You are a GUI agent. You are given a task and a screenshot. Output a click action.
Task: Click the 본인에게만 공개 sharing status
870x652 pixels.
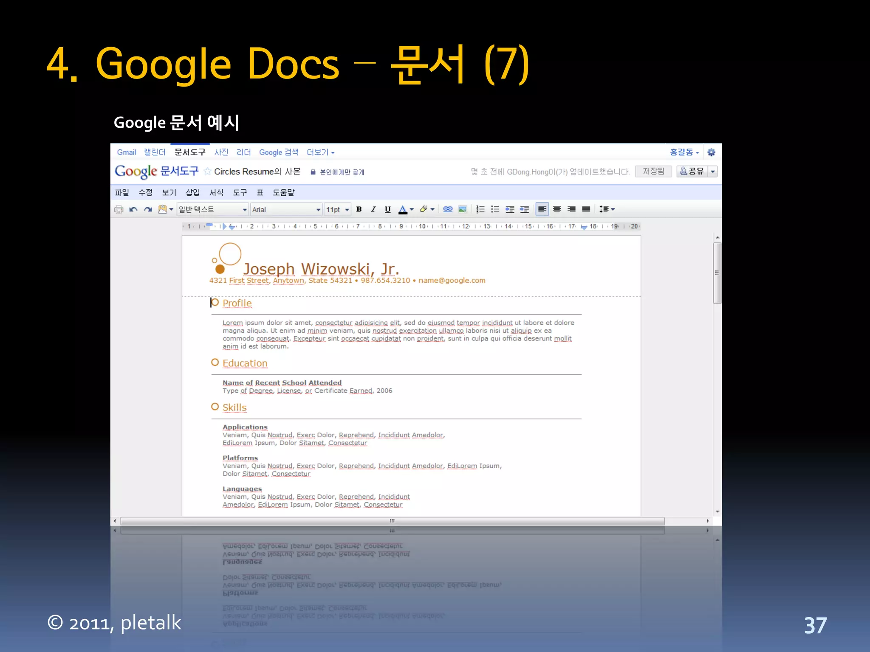(x=338, y=172)
